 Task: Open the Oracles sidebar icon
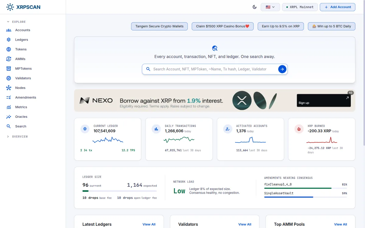pyautogui.click(x=9, y=117)
